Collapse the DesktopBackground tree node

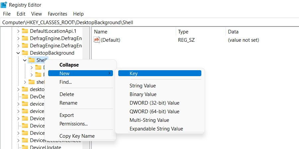(x=18, y=53)
